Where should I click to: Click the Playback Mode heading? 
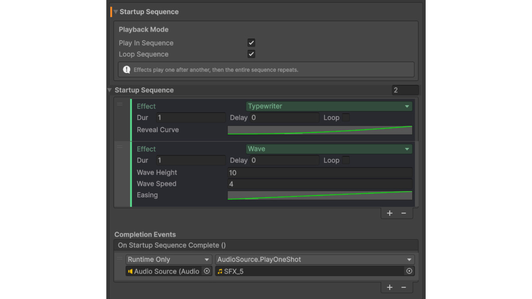(144, 30)
